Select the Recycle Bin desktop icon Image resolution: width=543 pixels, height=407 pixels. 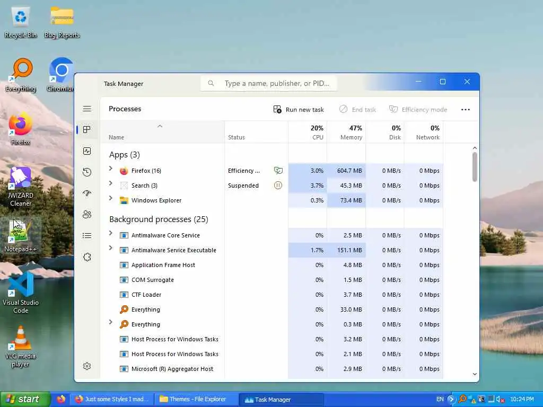pos(21,22)
